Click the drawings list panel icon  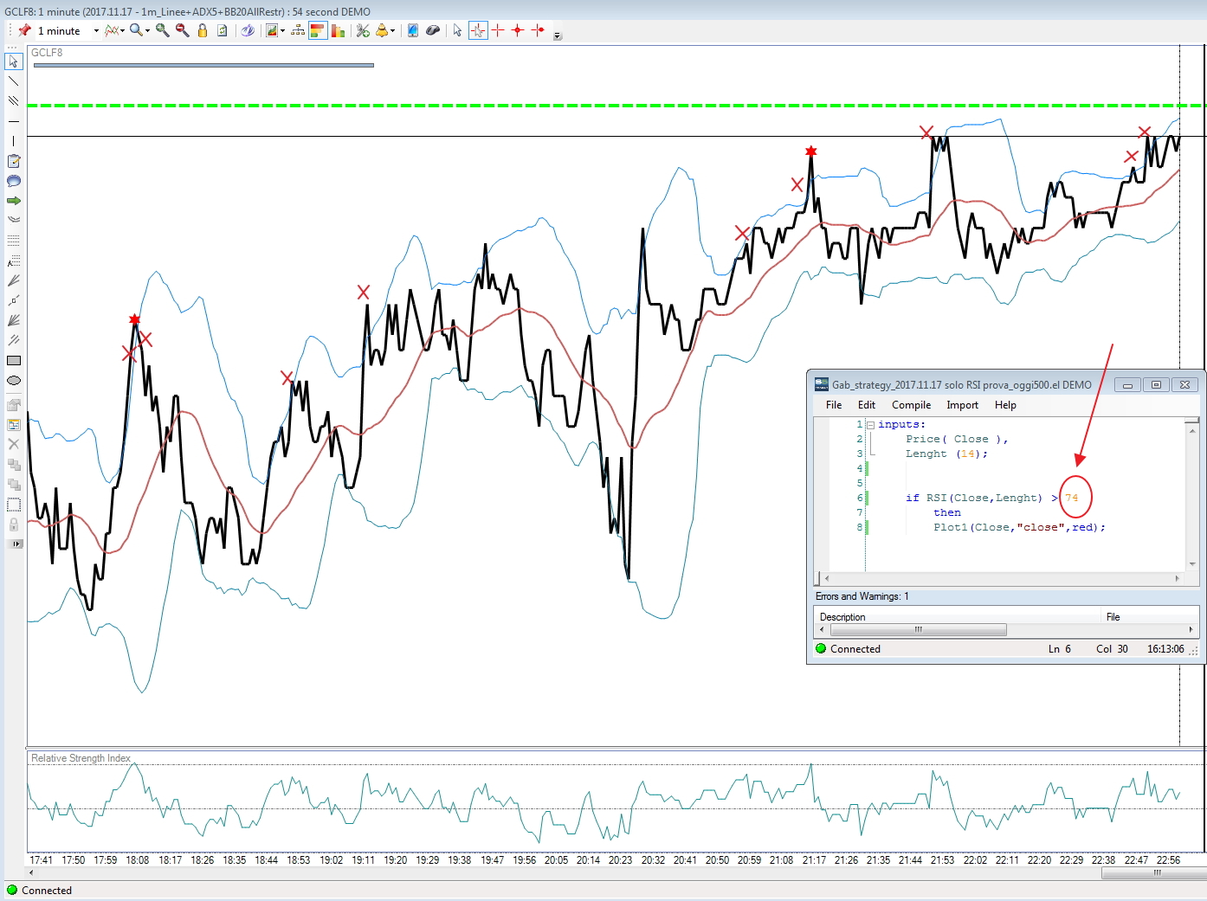(13, 424)
